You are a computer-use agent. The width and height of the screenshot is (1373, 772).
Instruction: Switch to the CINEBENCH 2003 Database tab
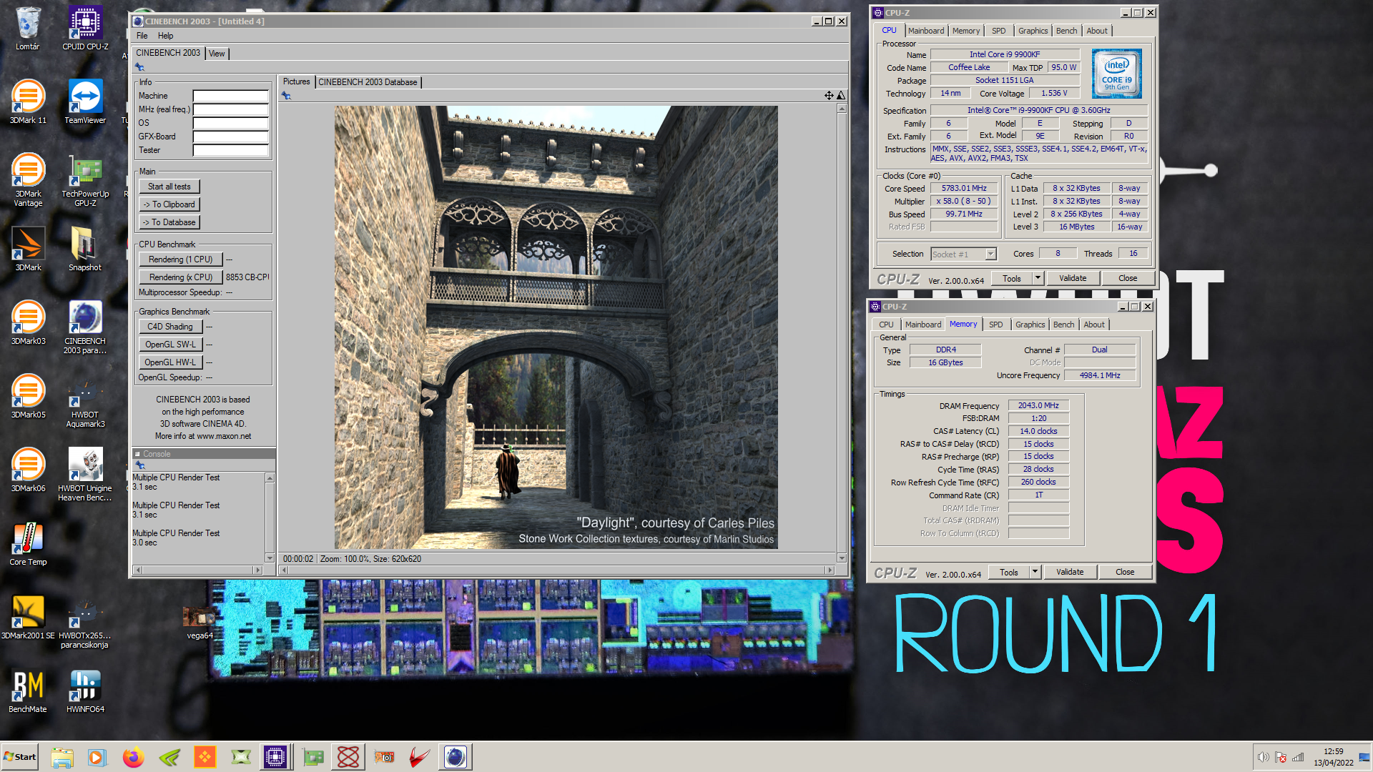368,82
